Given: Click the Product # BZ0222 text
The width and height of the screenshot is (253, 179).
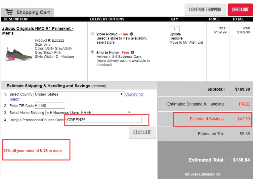Looking at the screenshot, I should (x=49, y=40).
